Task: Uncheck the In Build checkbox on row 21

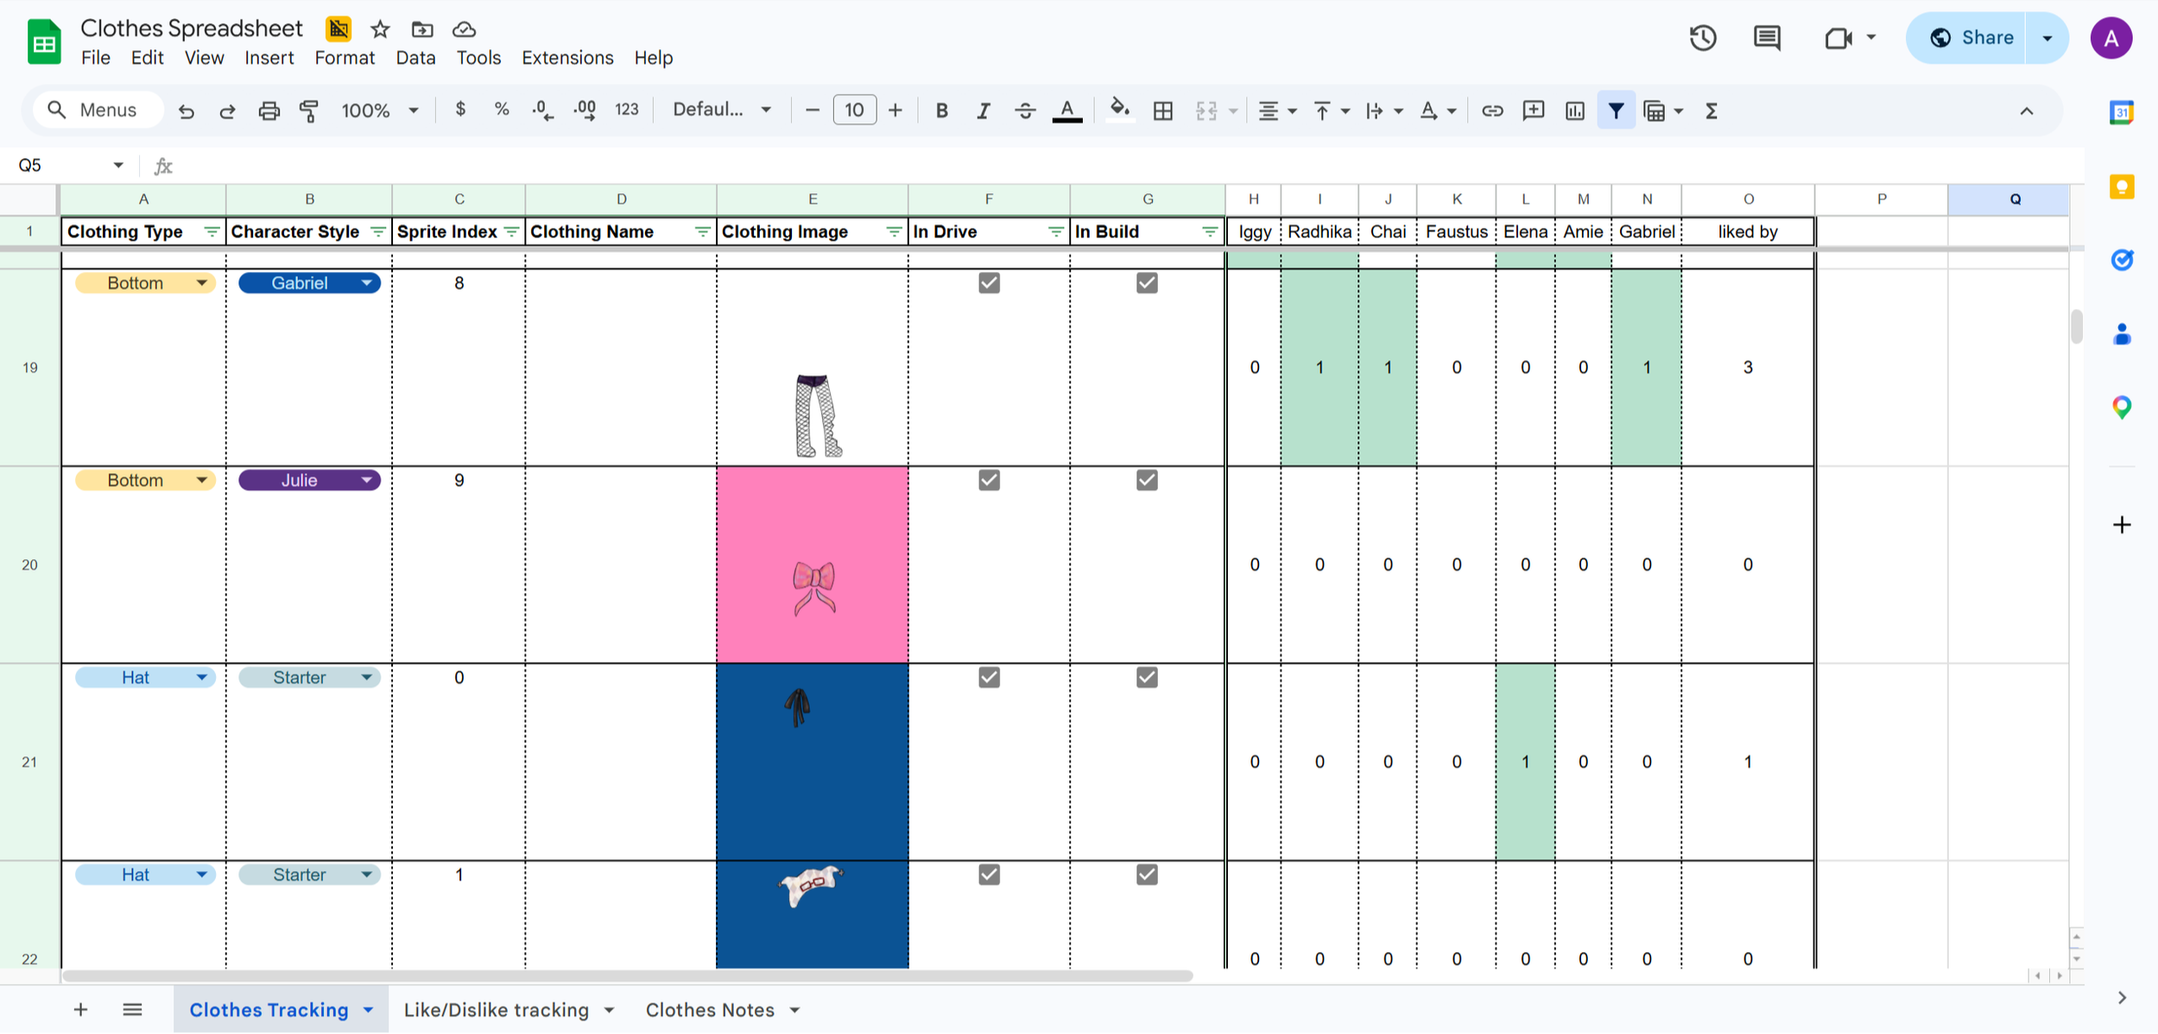Action: (x=1146, y=677)
